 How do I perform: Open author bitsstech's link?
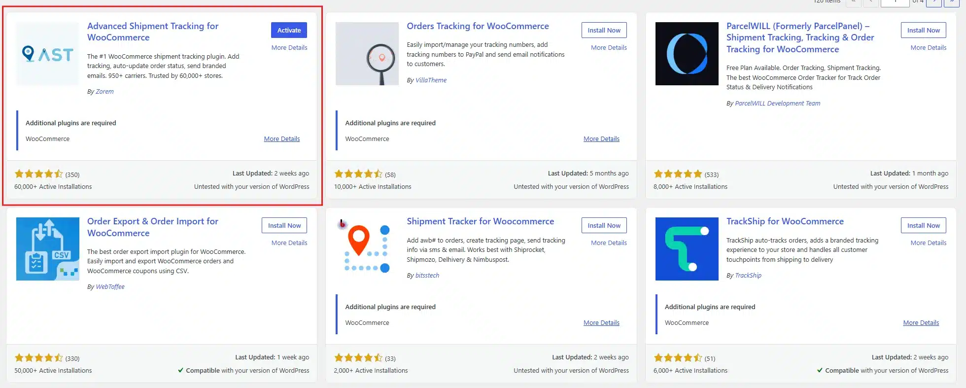tap(427, 275)
